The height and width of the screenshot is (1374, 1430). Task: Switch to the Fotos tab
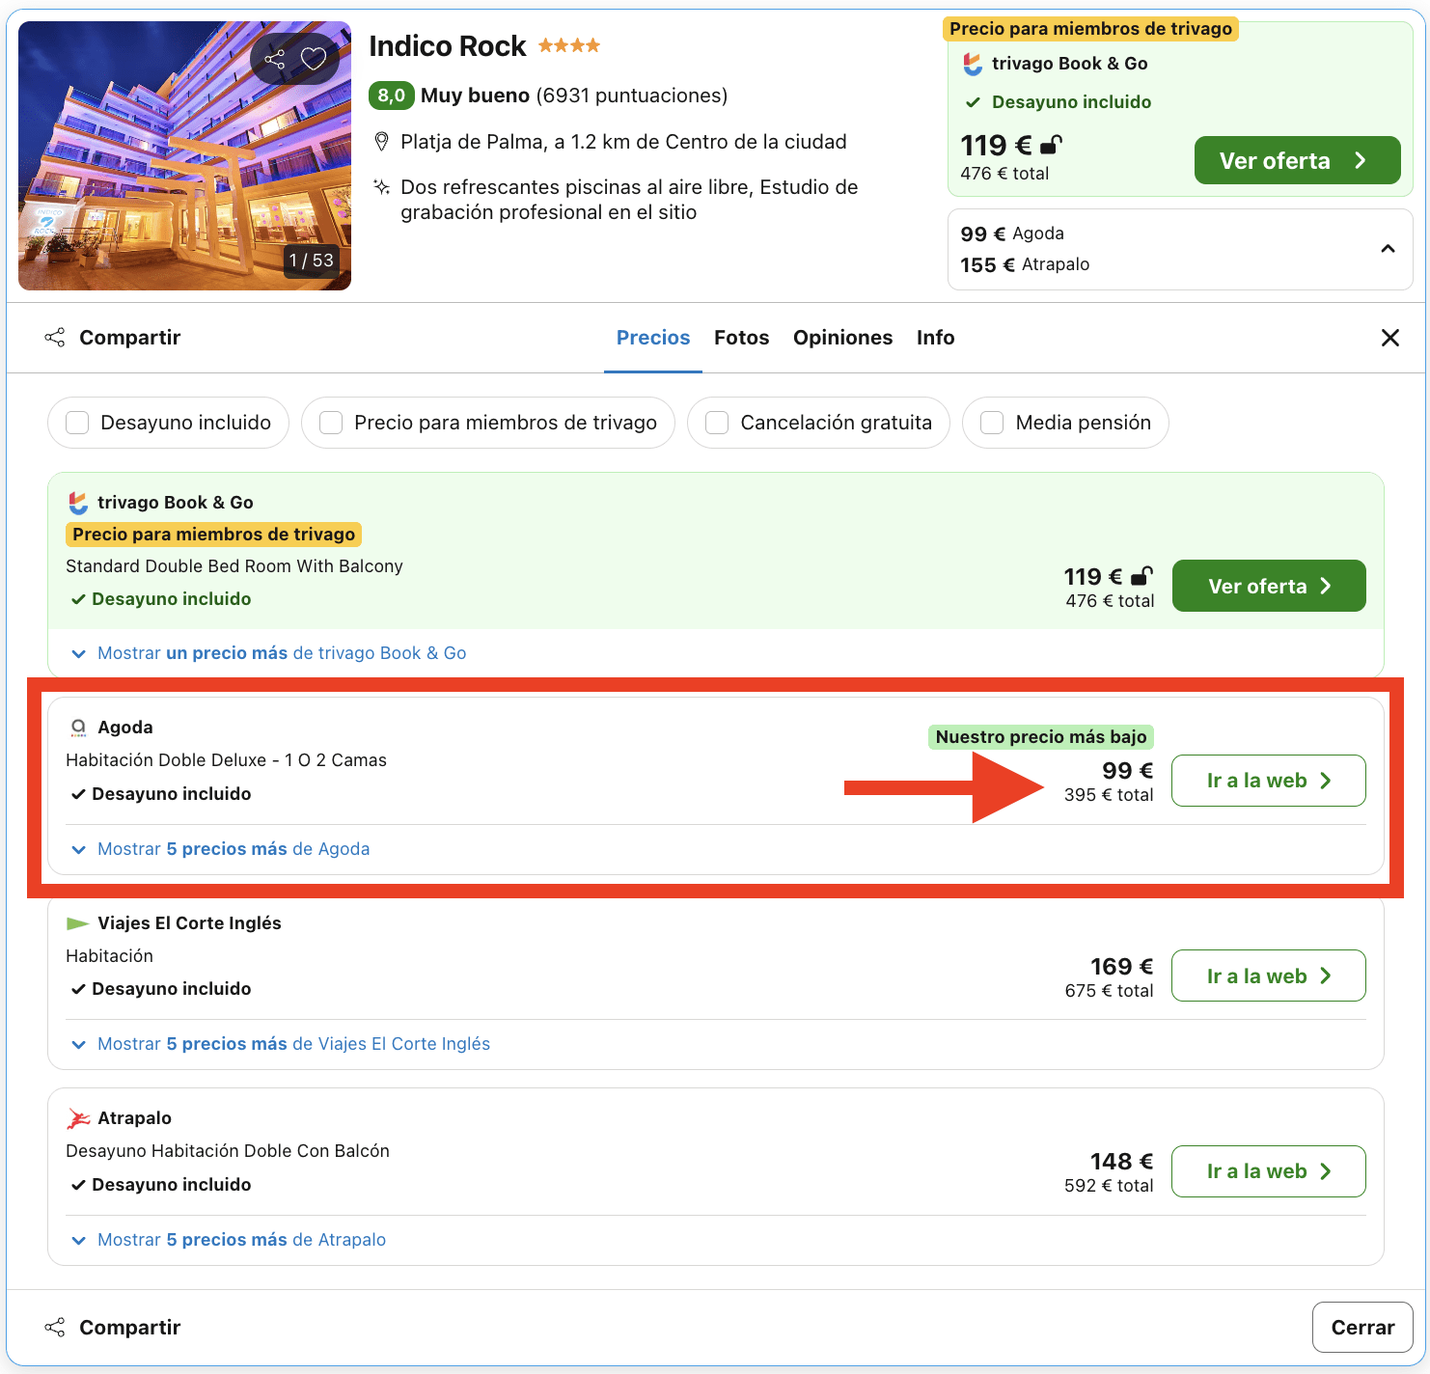741,337
